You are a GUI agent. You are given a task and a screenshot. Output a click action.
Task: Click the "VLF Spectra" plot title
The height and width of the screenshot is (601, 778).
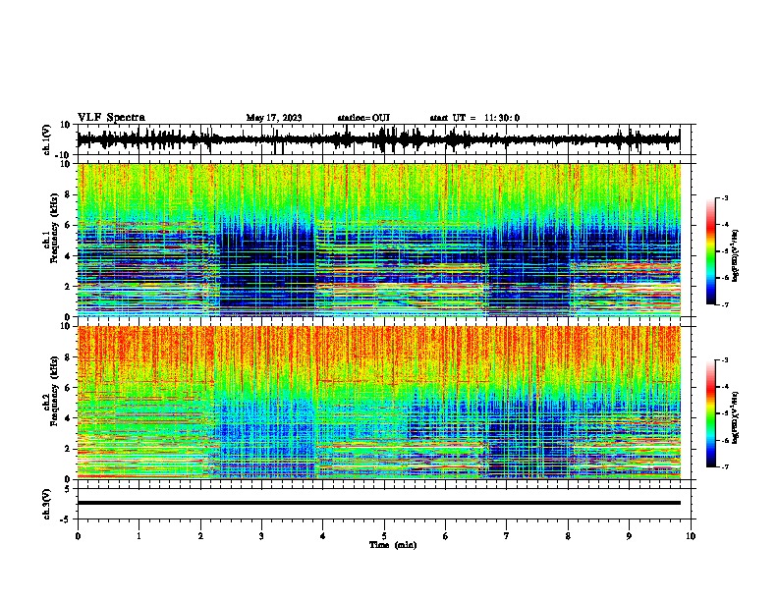pos(111,117)
